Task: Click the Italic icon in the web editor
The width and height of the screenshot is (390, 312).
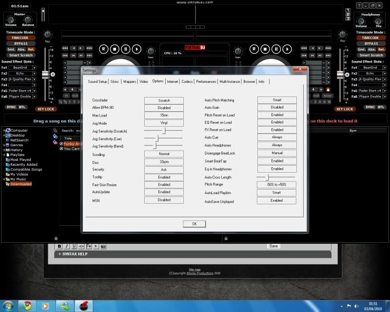Action: coord(67,246)
